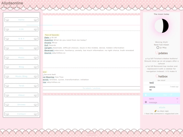Click the be nice! chatbox note
The height and width of the screenshot is (137, 183).
[x=161, y=81]
